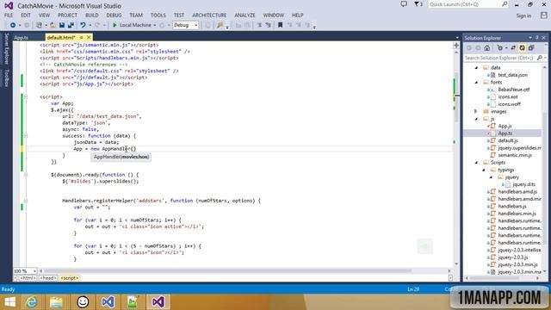The image size is (551, 310).
Task: Select semantic.min.js in Solution Explorer
Action: (x=515, y=155)
